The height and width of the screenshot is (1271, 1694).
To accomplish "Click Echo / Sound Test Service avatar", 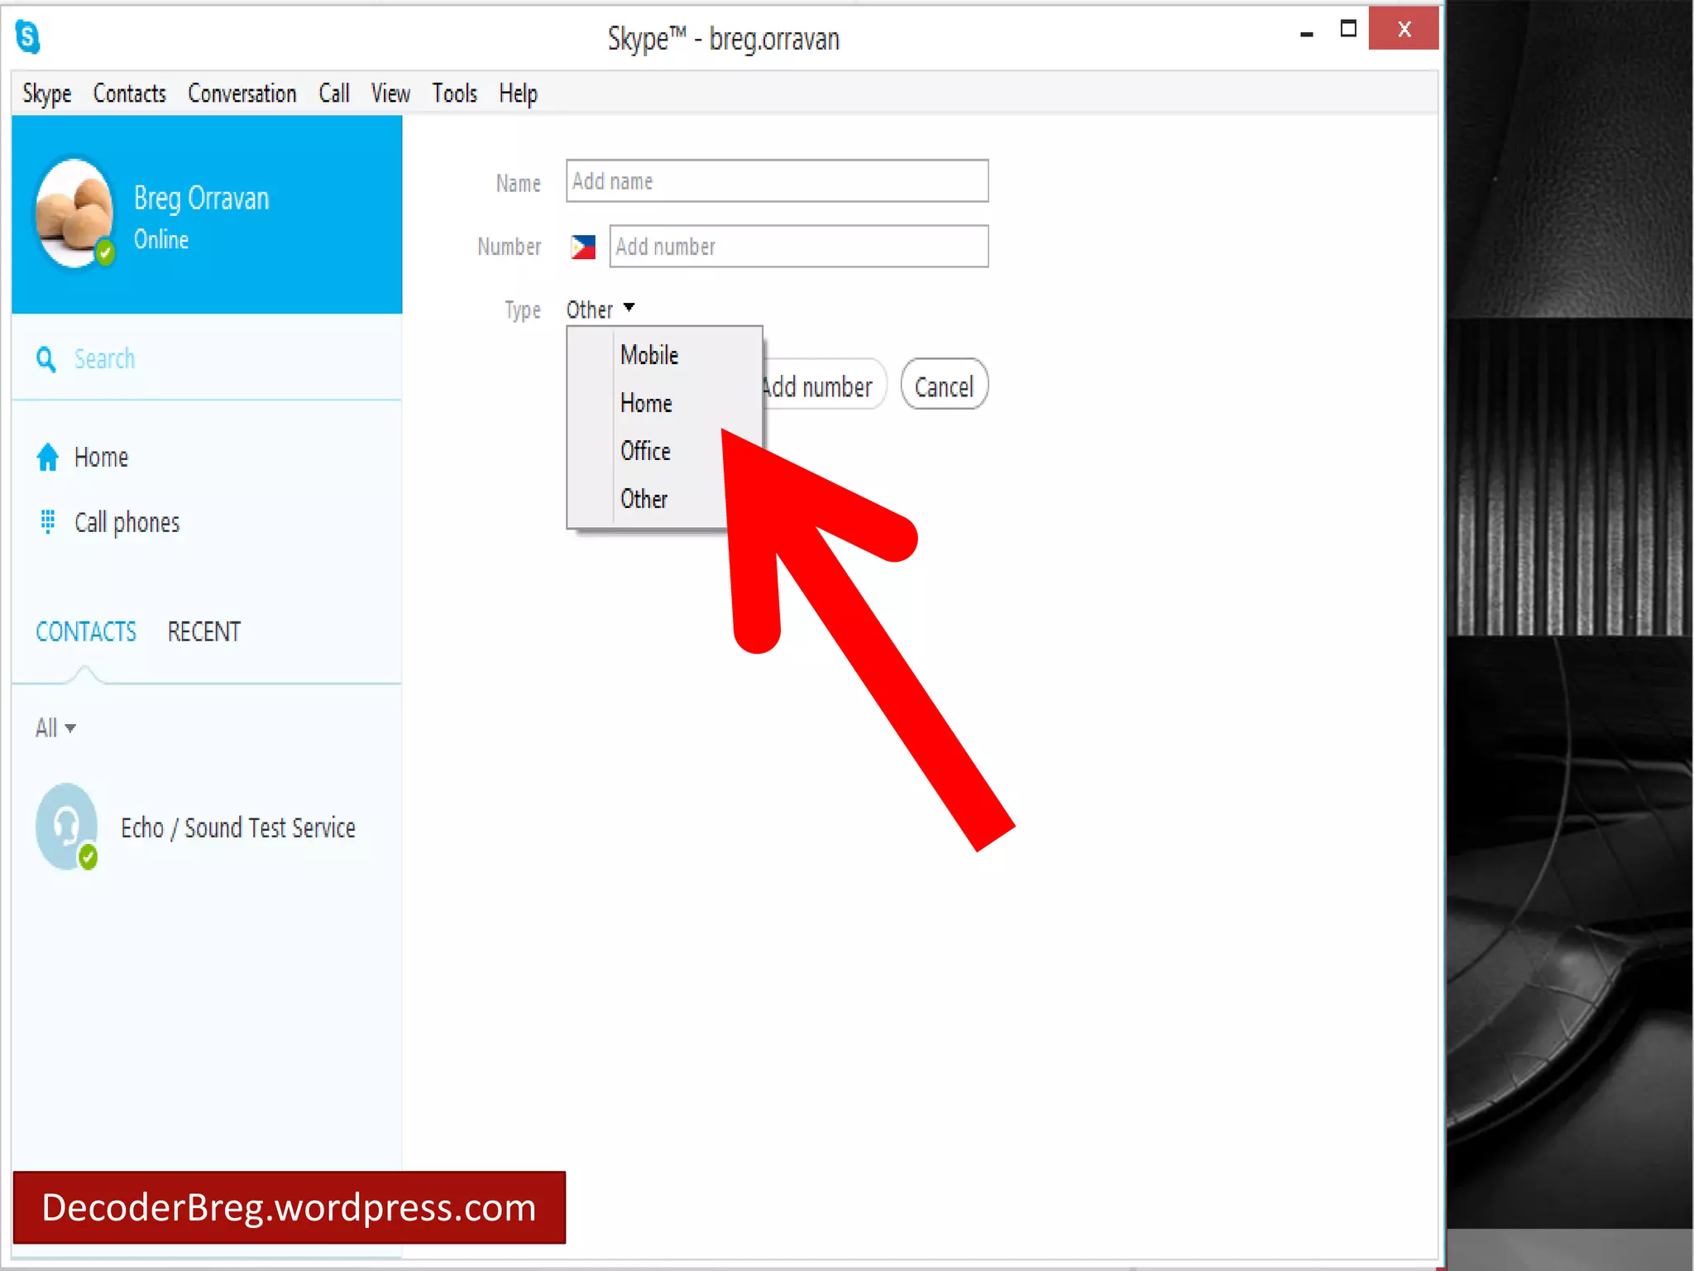I will click(x=67, y=826).
